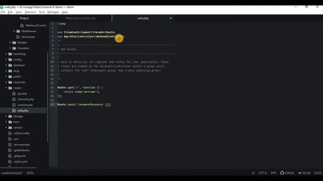Click the channels.php file icon

14,100
